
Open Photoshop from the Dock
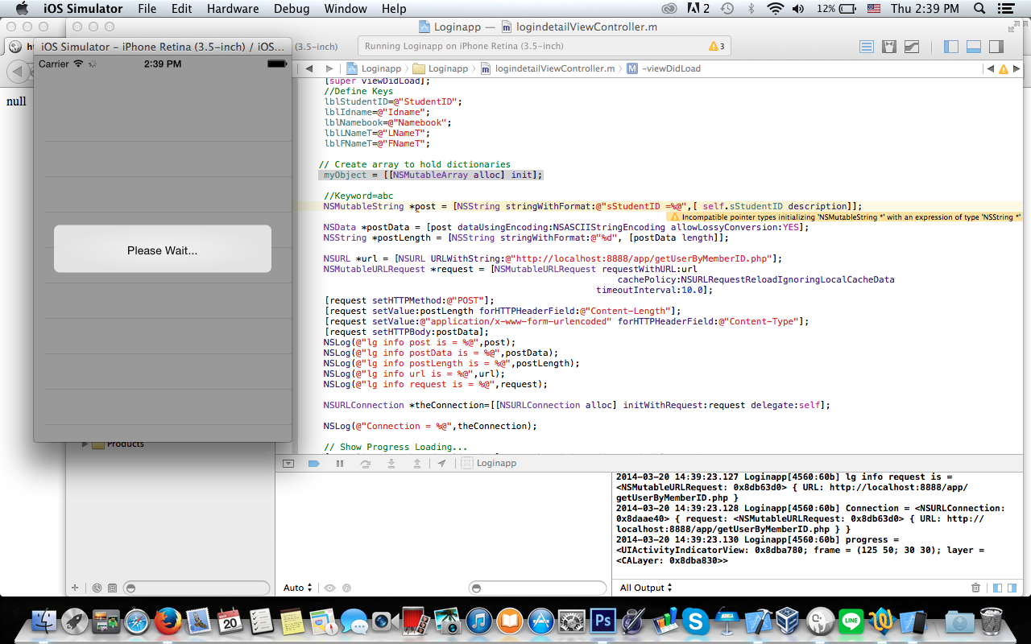[602, 621]
